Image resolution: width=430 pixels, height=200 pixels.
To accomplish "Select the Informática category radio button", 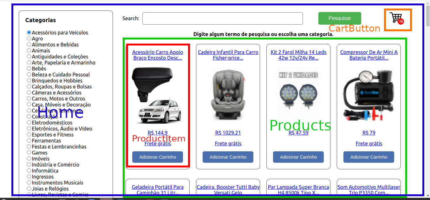I will (x=29, y=171).
